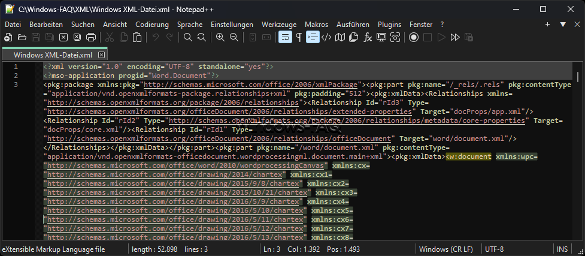Click the Undo arrow icon
Image resolution: width=585 pixels, height=256 pixels.
coord(156,37)
